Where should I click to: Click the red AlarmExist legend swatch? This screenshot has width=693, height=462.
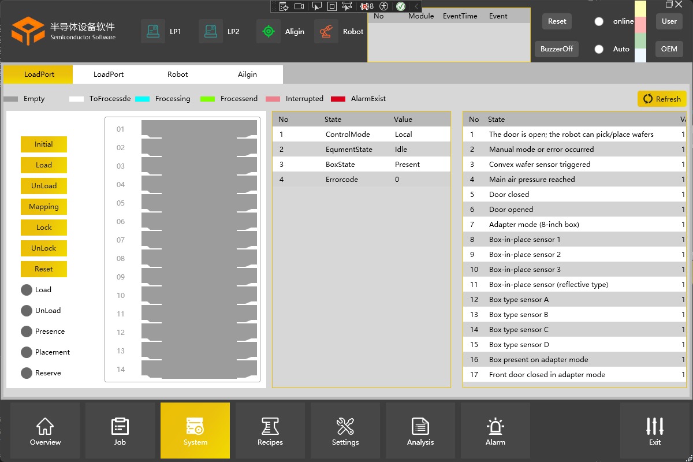(x=338, y=99)
